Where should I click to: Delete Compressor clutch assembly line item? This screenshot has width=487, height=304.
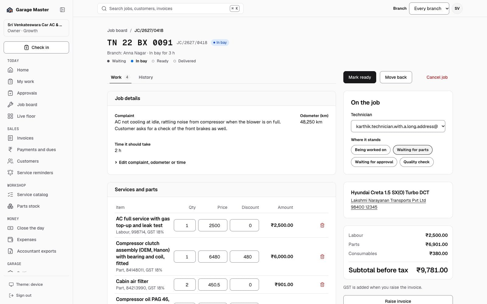click(322, 257)
